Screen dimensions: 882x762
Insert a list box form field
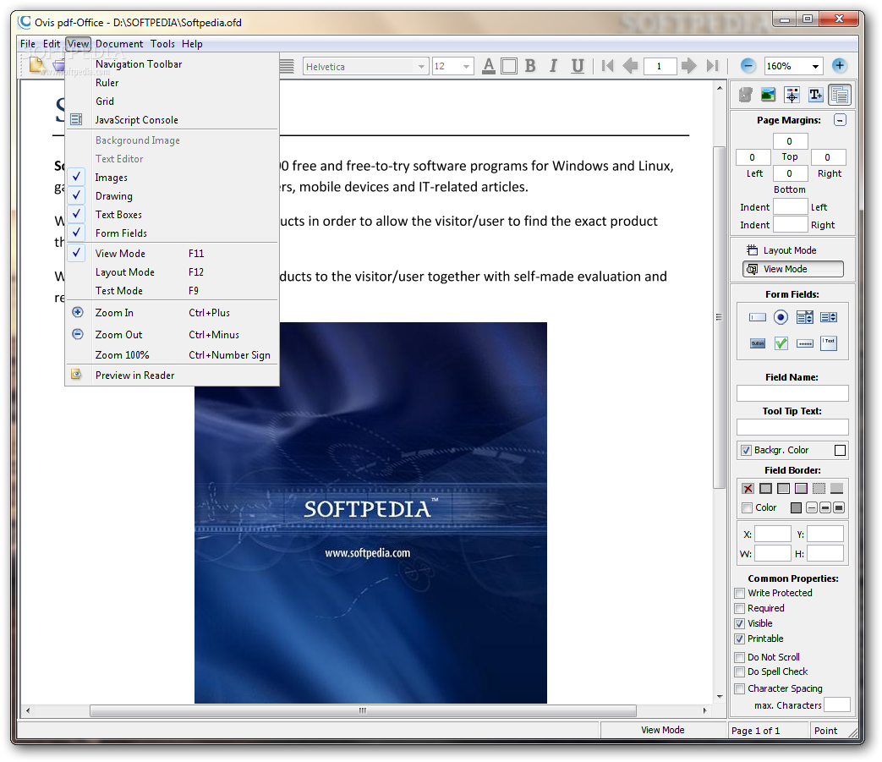[x=829, y=317]
